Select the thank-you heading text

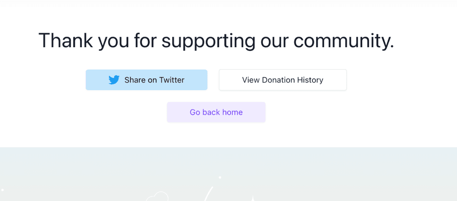click(216, 40)
